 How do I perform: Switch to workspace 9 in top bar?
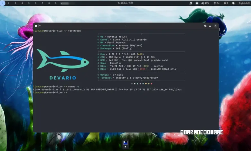tap(56, 3)
